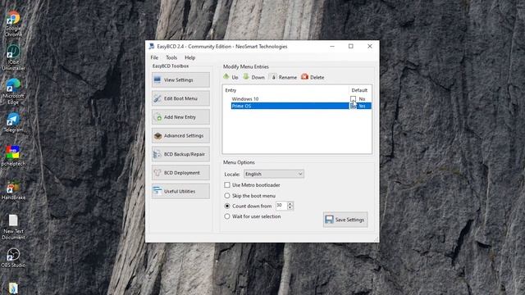Rename the selected boot entry
This screenshot has height=295, width=525.
(x=283, y=77)
